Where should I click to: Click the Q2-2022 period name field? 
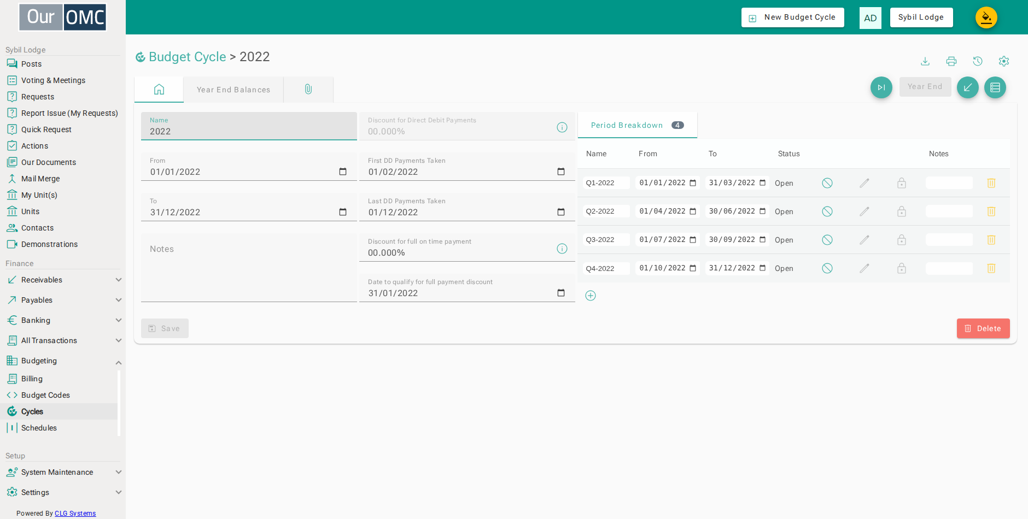click(606, 211)
